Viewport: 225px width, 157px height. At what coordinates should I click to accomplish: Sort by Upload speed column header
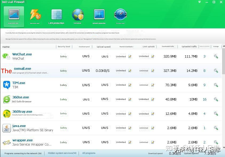tap(104, 47)
